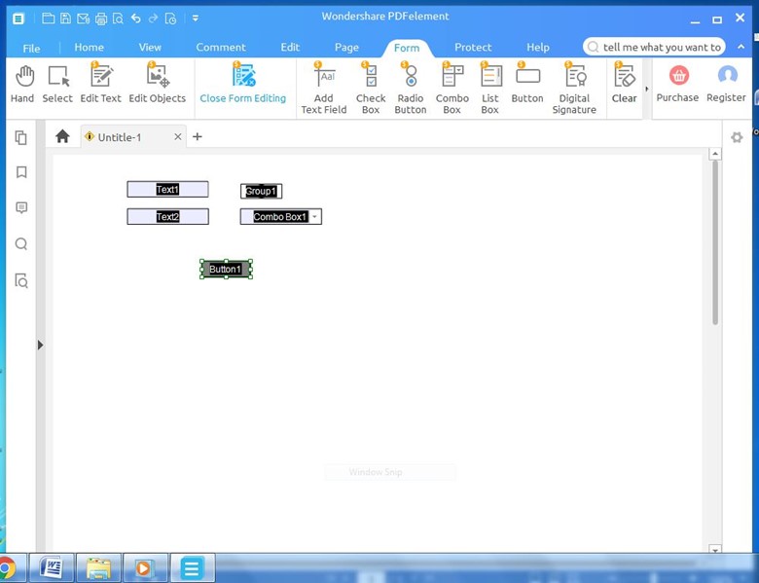Viewport: 759px width, 583px height.
Task: Select the Hand tool
Action: (x=21, y=83)
